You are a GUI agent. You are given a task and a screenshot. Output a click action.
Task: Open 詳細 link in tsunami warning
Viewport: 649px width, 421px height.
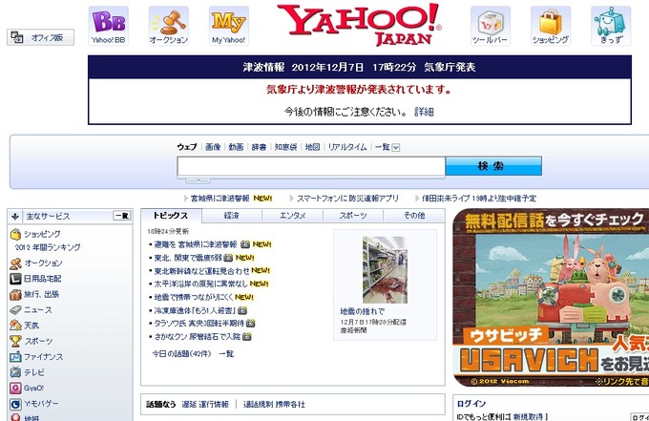[x=424, y=112]
